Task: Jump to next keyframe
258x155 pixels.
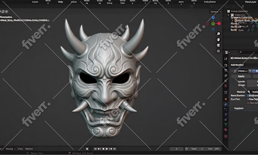Action: 110,149
